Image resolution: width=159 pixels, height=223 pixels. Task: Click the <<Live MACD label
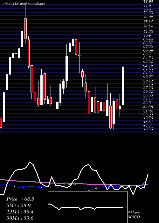(x=134, y=215)
